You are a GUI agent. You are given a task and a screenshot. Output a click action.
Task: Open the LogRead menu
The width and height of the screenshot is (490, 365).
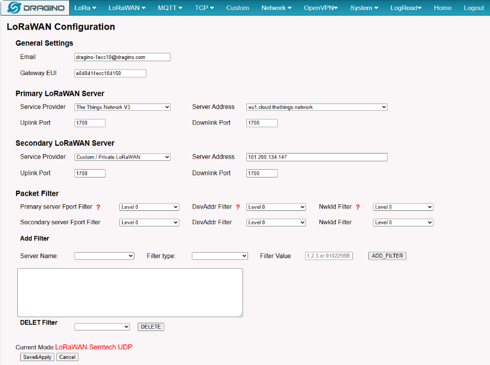(406, 8)
